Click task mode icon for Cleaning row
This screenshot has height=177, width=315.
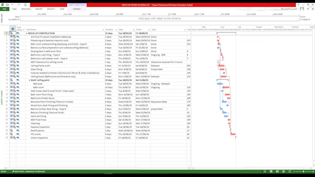18,123
